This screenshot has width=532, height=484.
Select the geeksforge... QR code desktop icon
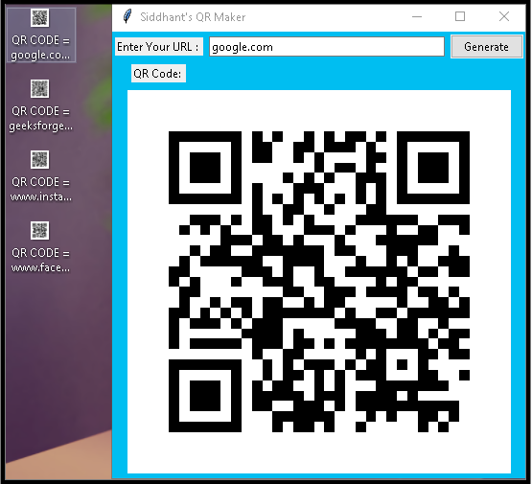tap(40, 105)
